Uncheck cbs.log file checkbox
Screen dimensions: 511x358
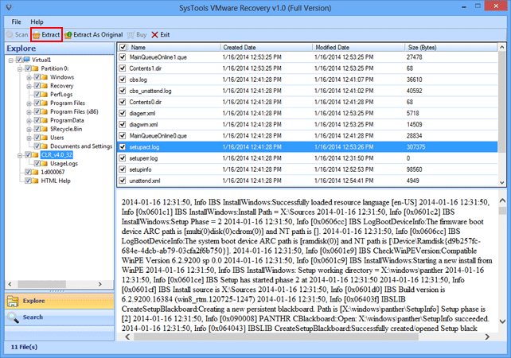[123, 80]
